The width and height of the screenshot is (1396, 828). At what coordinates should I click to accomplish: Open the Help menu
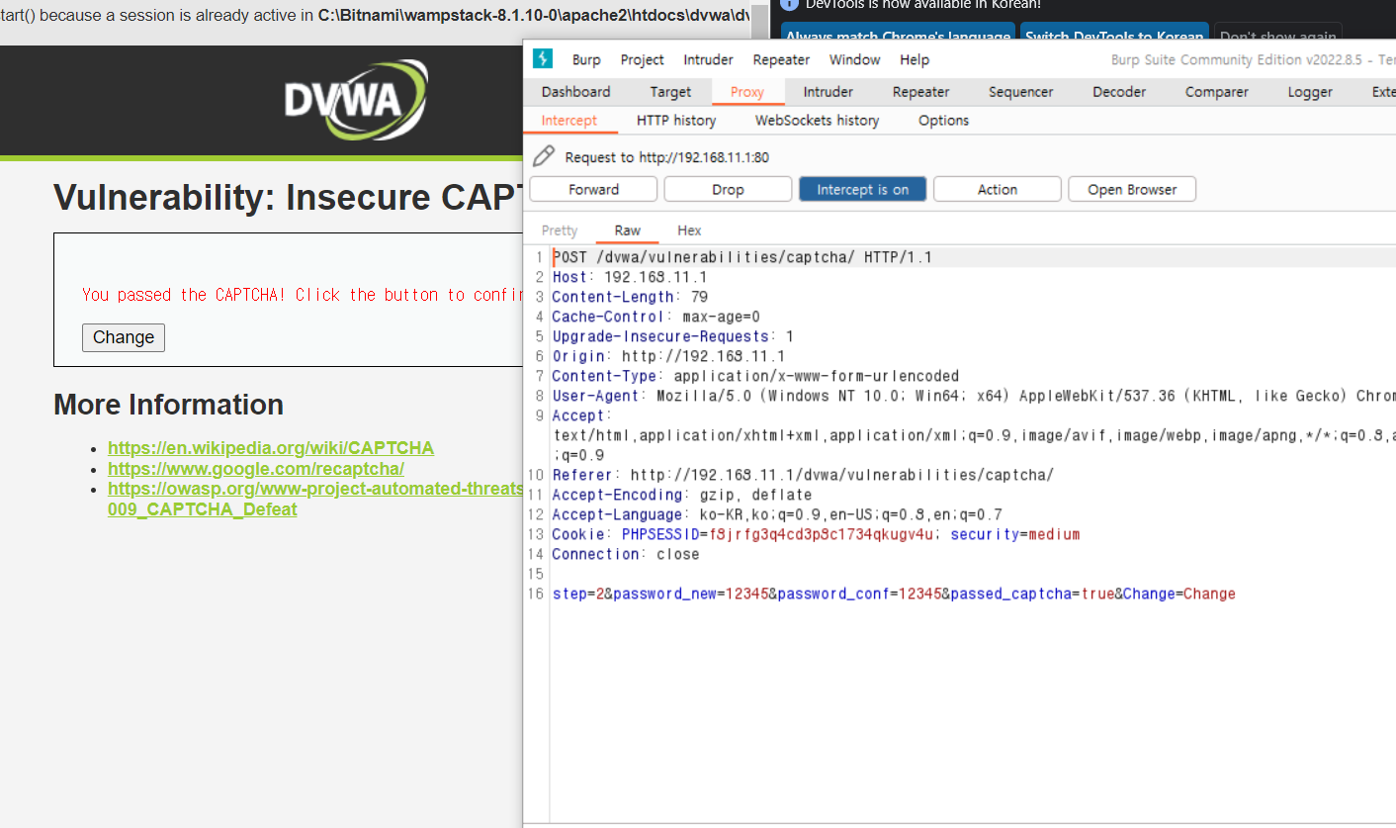pos(915,59)
